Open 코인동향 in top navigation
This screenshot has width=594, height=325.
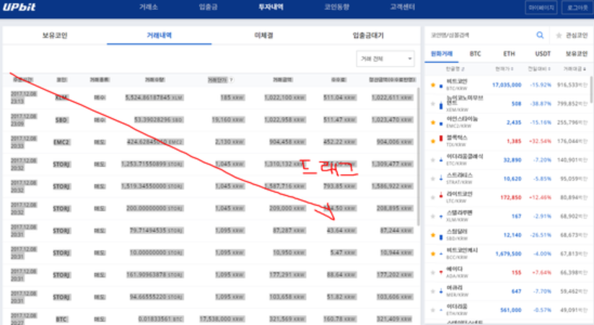click(337, 6)
